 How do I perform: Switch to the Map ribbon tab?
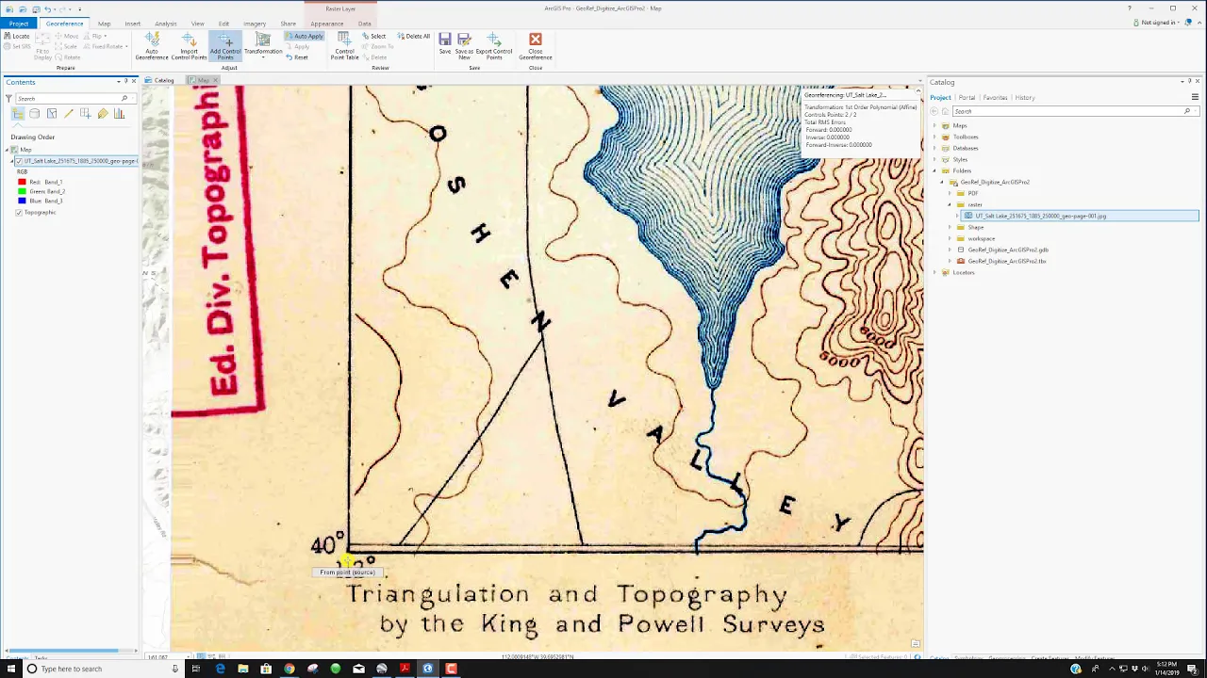pos(104,24)
